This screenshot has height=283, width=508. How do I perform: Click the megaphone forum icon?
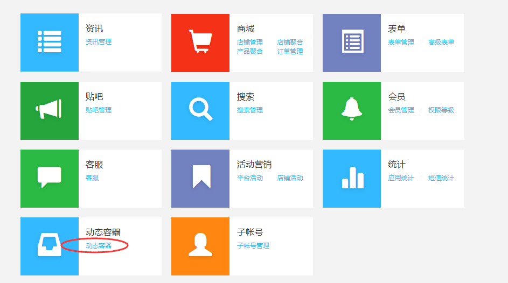coord(50,110)
